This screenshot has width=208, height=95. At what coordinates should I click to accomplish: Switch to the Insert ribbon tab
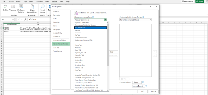pos(18,2)
